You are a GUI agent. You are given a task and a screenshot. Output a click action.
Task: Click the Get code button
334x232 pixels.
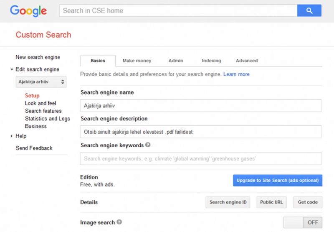pyautogui.click(x=308, y=202)
